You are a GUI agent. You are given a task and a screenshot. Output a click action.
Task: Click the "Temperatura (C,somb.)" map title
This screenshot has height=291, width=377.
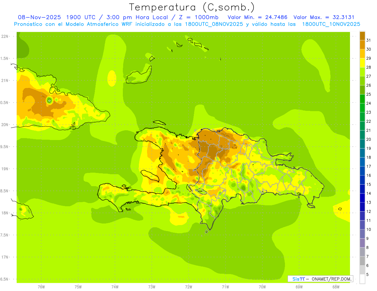pyautogui.click(x=192, y=7)
